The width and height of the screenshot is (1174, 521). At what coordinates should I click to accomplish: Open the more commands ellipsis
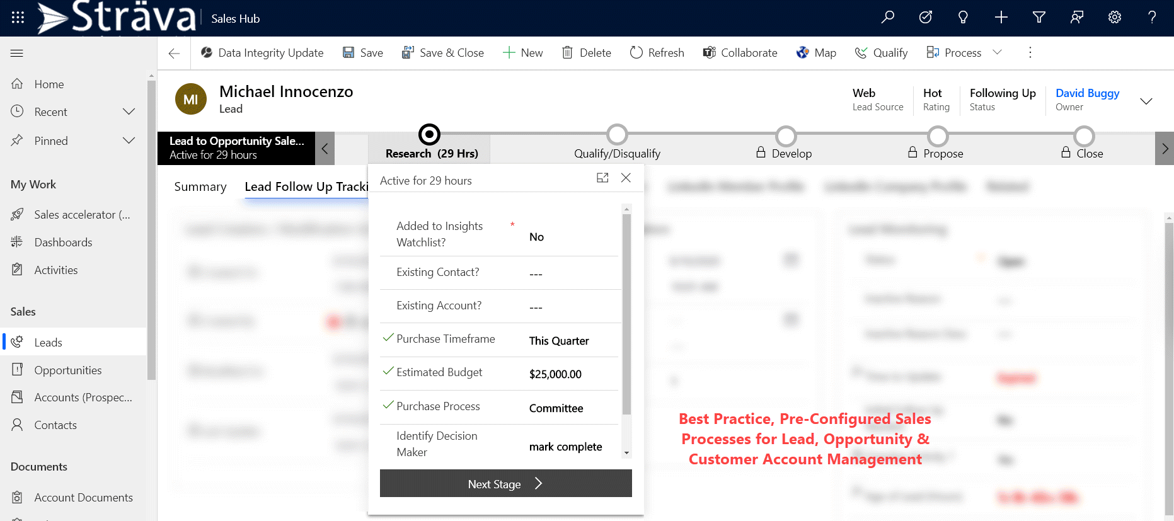pyautogui.click(x=1030, y=53)
